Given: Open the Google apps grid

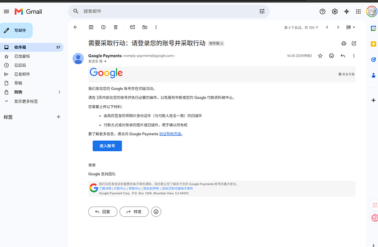Looking at the screenshot, I should tap(358, 12).
